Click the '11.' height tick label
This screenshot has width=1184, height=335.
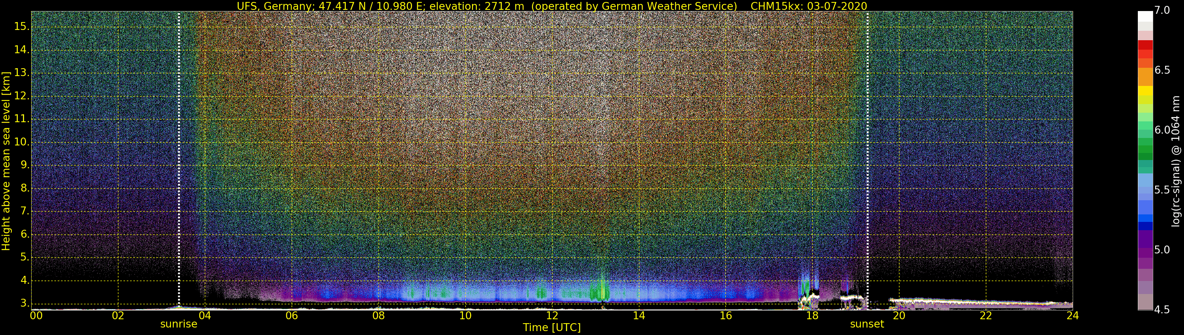(22, 119)
